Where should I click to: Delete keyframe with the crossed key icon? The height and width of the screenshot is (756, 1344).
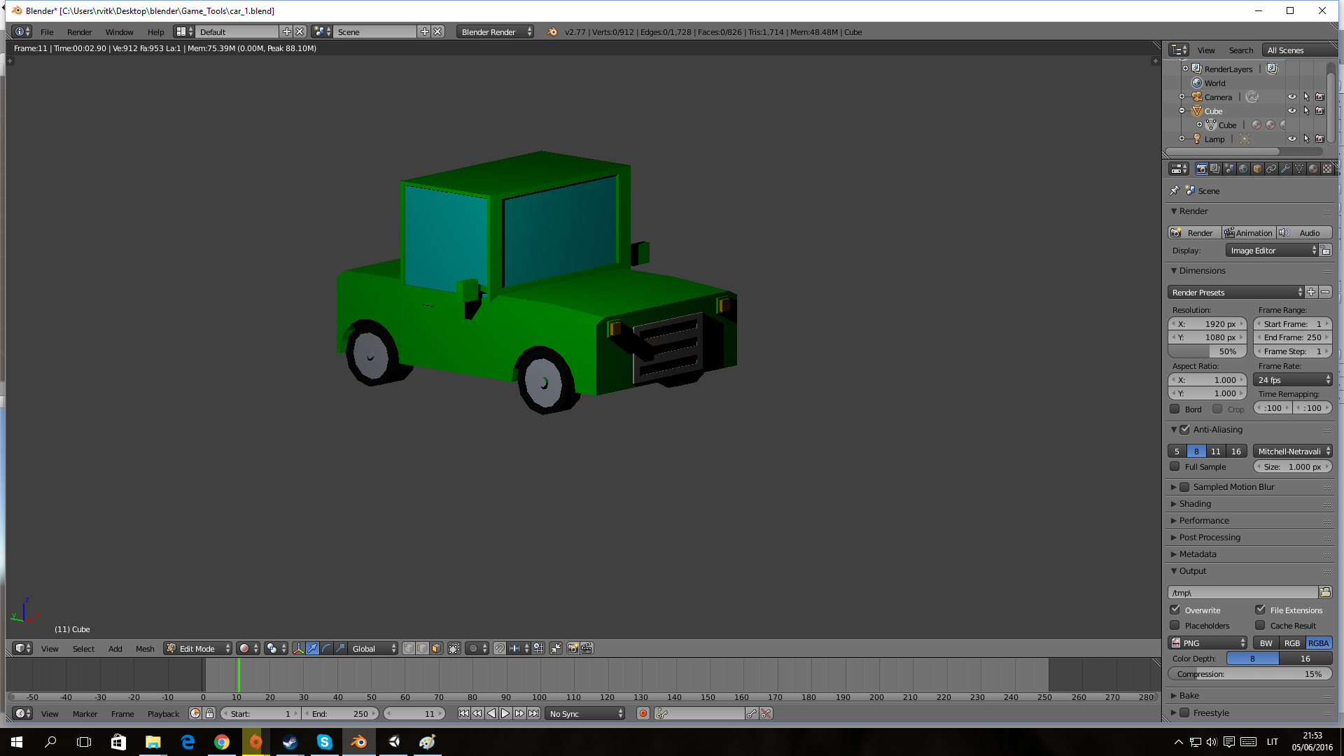click(766, 713)
